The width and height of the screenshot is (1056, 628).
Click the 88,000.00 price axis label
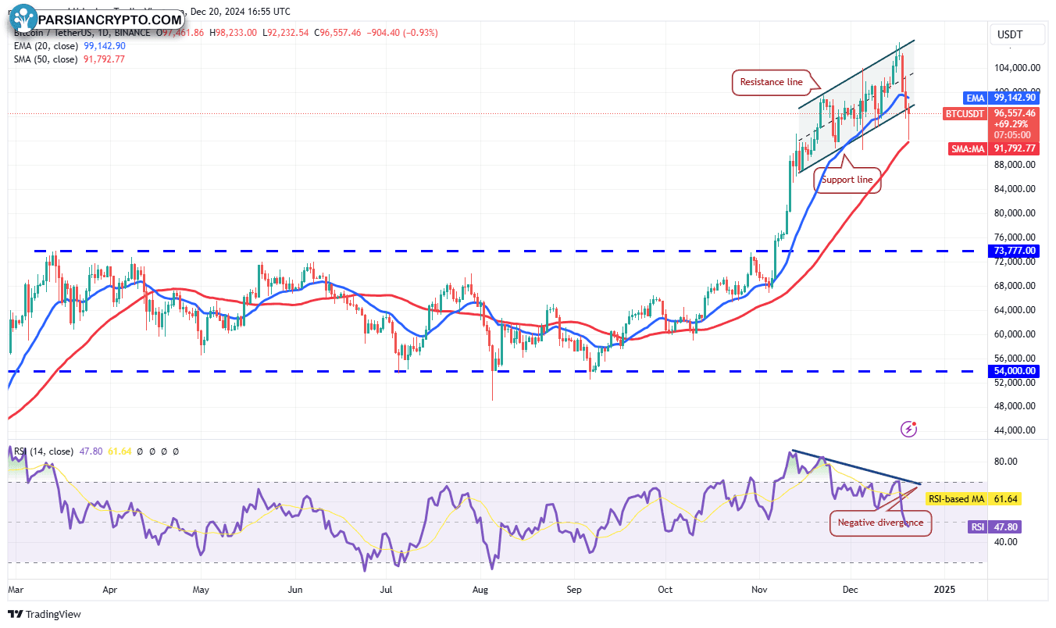tap(1015, 165)
